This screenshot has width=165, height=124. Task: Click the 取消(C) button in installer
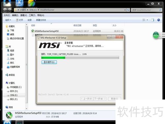[115, 99]
